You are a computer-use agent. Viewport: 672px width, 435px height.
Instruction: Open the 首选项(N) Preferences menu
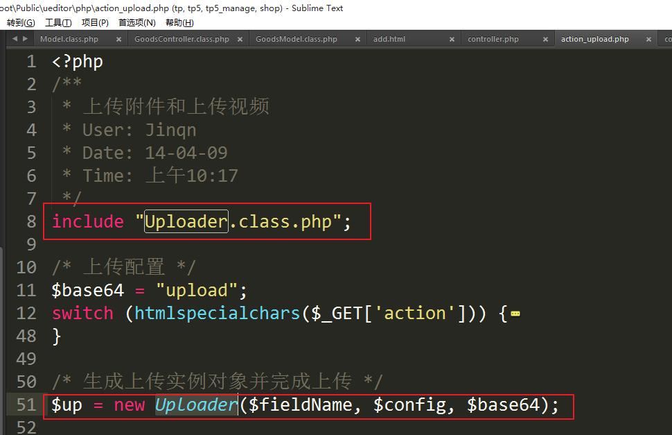(136, 23)
